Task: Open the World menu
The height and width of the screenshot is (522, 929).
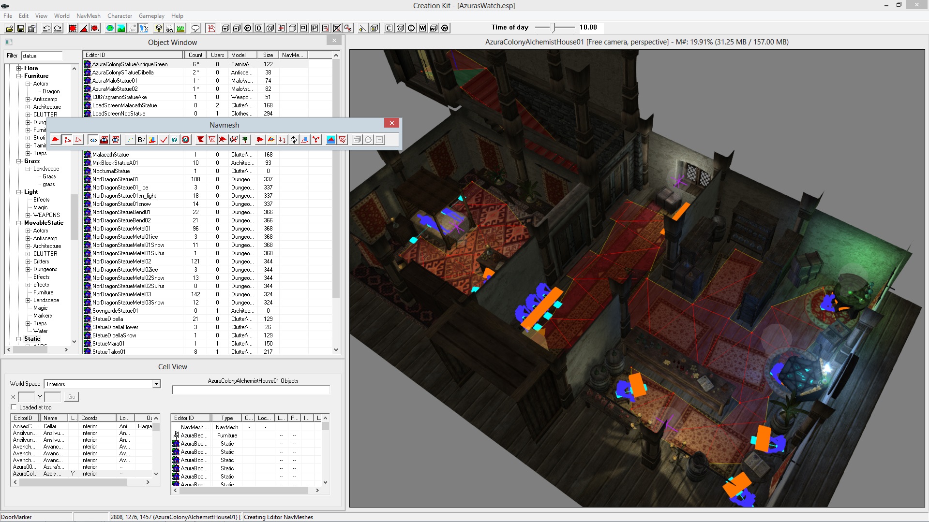Action: (x=62, y=16)
